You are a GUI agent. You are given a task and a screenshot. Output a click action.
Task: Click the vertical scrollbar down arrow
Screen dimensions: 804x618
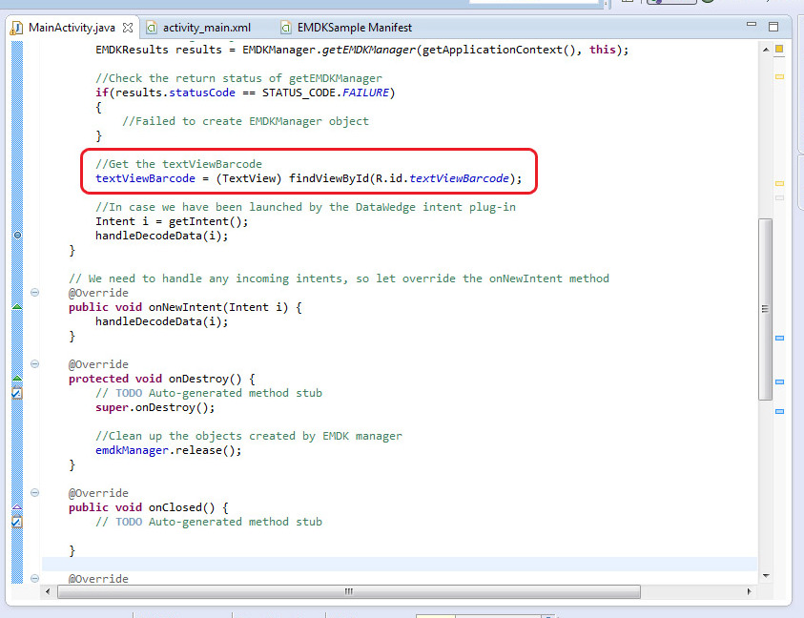(x=764, y=576)
